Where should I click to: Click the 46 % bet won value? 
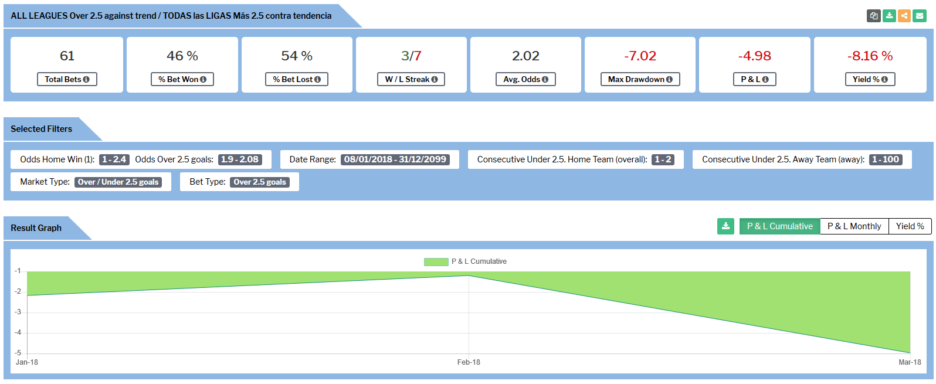tap(182, 56)
